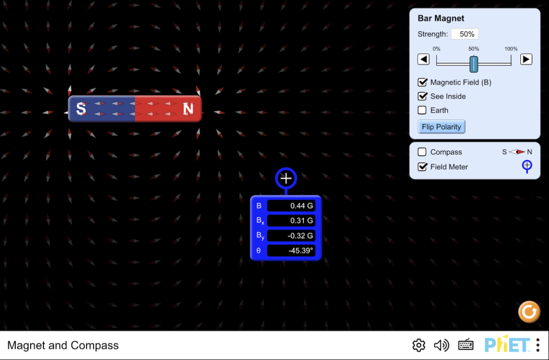Enable the Earth checkbox
Image resolution: width=549 pixels, height=360 pixels.
click(422, 110)
